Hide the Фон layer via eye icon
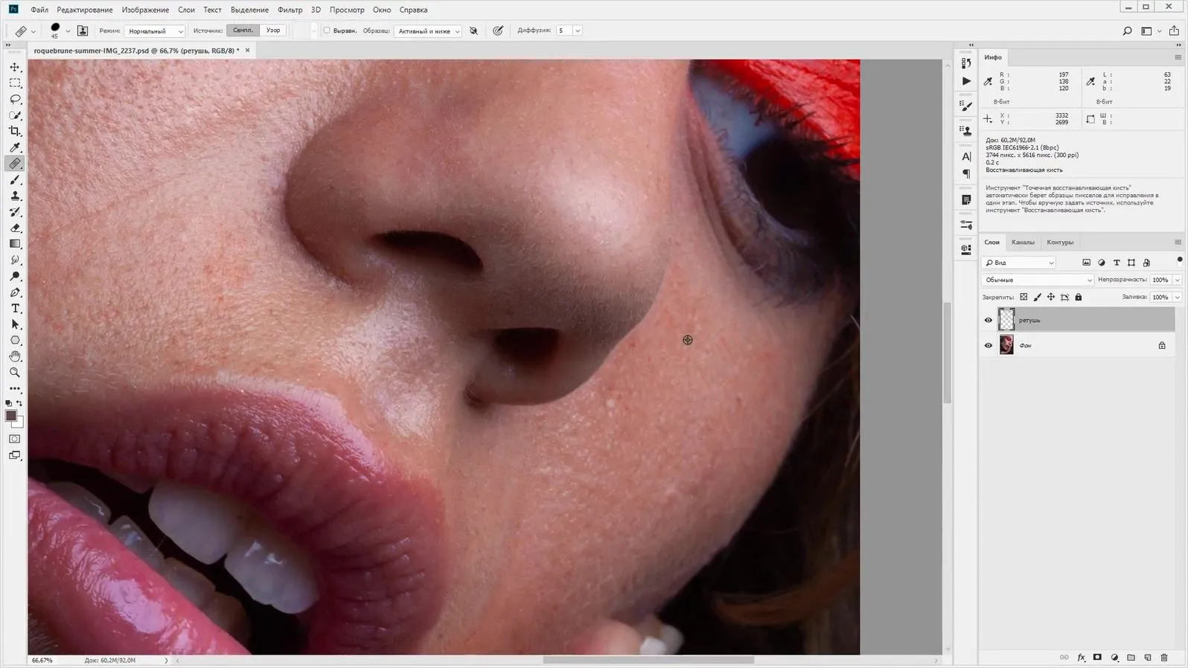This screenshot has width=1188, height=668. pos(989,345)
